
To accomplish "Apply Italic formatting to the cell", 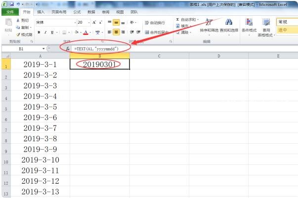I will tap(45, 32).
